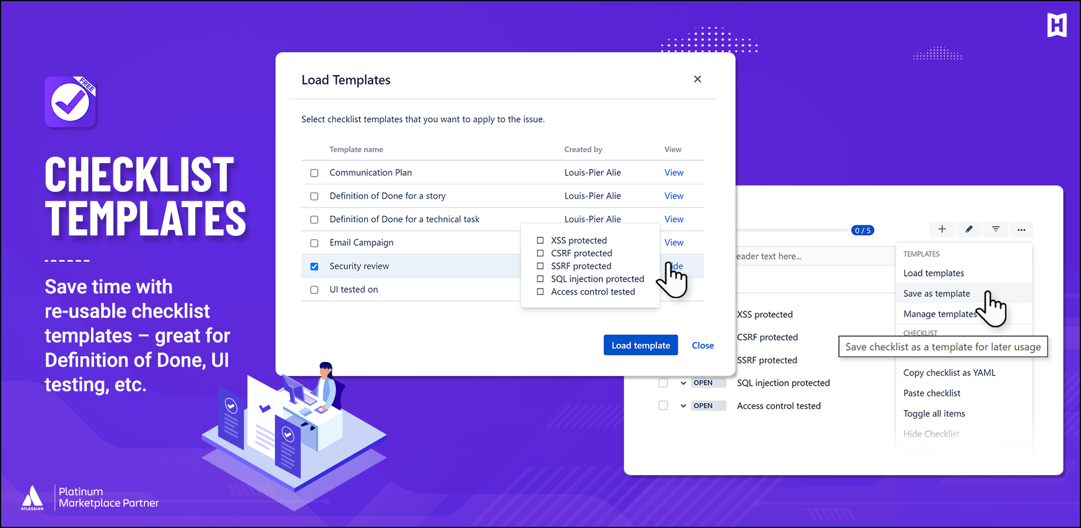Click the Load template button
Image resolution: width=1081 pixels, height=528 pixels.
tap(640, 345)
